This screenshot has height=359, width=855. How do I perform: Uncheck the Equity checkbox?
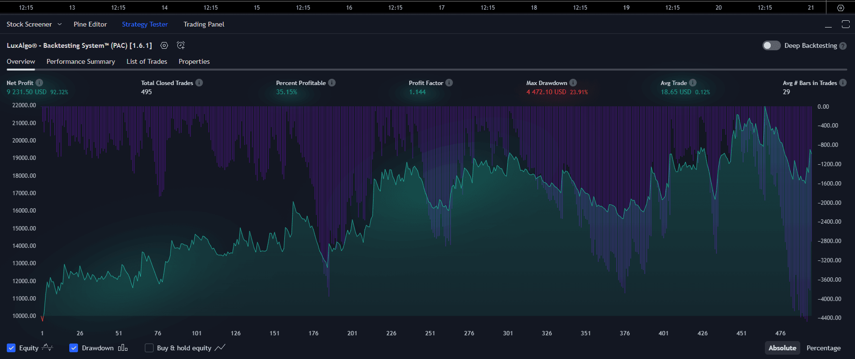point(11,348)
